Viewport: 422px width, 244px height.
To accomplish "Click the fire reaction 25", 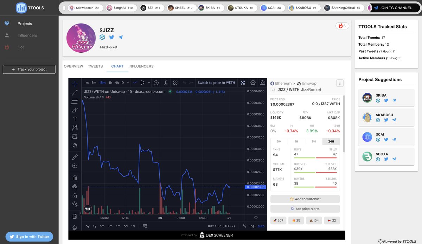I will tap(296, 220).
